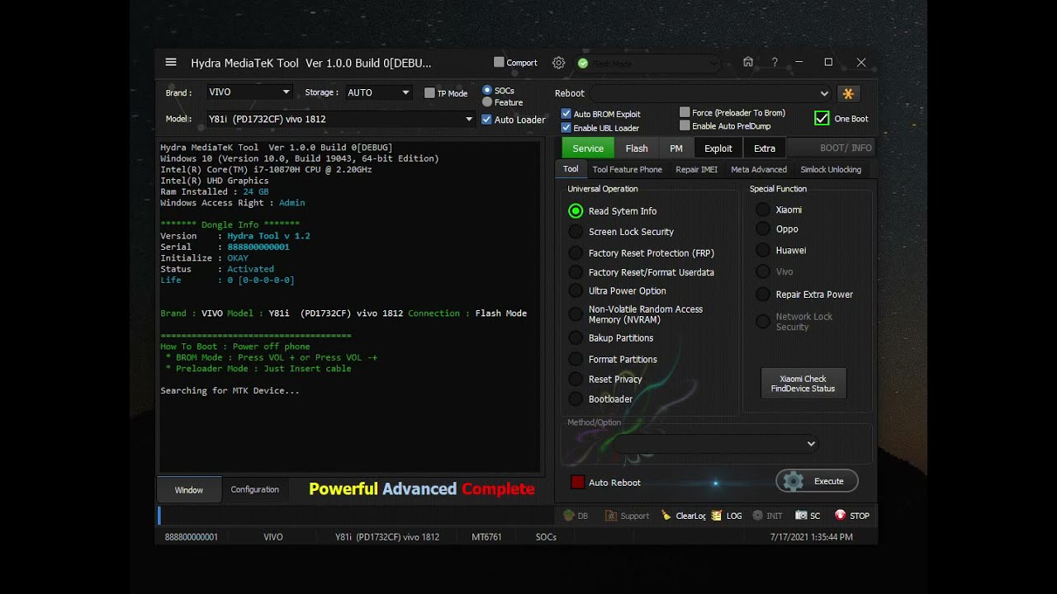This screenshot has width=1057, height=594.
Task: Click Xiaomi Check FindDevice Status button
Action: 803,384
